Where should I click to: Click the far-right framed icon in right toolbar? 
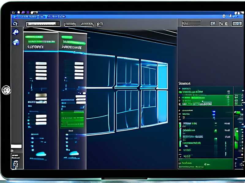tap(237, 23)
